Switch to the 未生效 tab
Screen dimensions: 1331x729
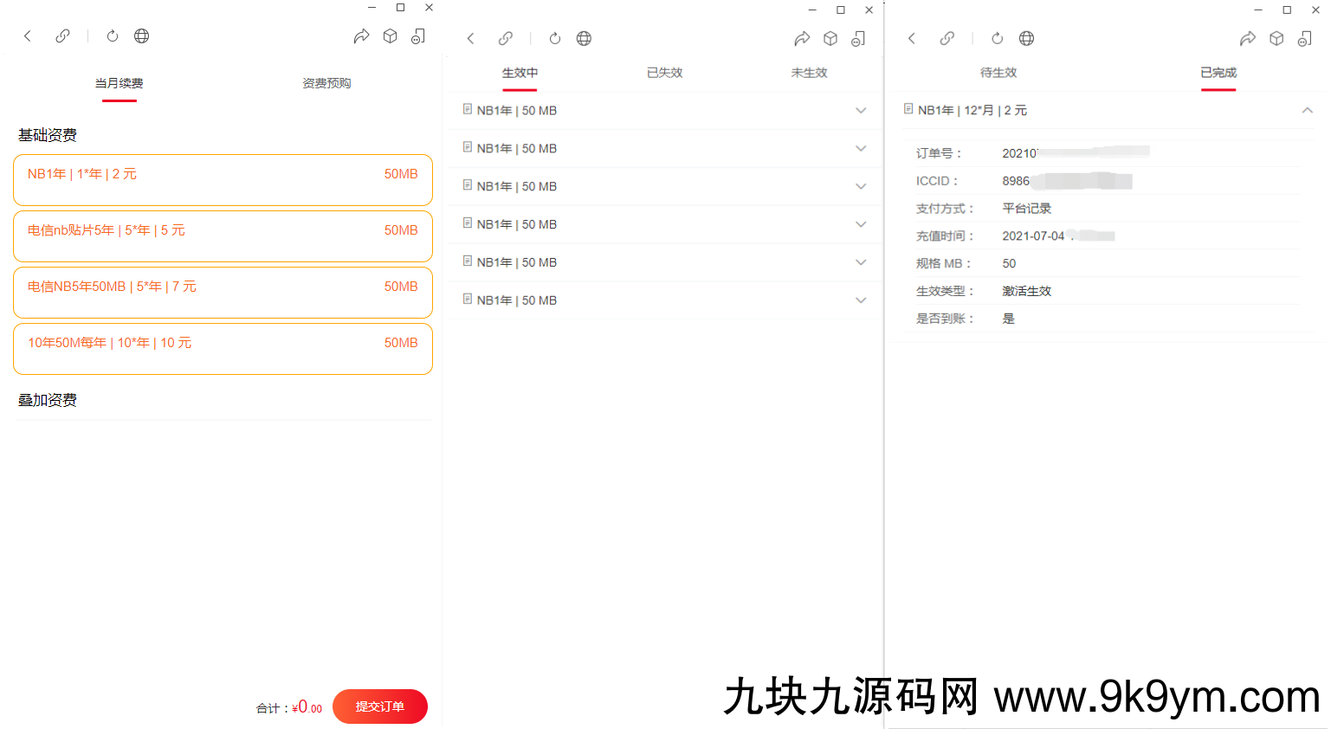[x=809, y=74]
